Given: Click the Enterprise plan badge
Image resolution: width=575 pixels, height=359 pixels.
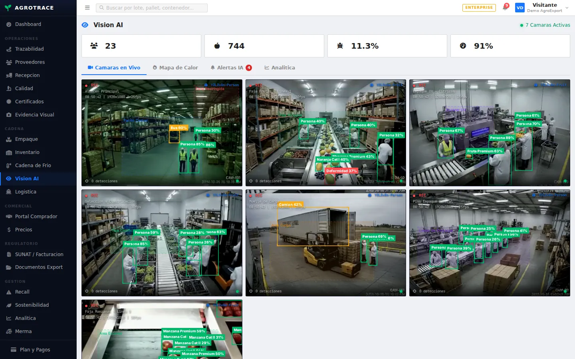Looking at the screenshot, I should click(x=479, y=8).
